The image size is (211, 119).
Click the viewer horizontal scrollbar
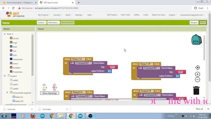(118, 99)
